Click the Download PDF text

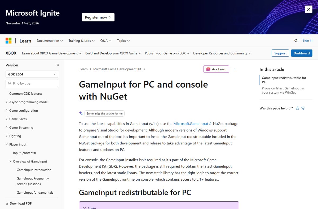[21, 203]
